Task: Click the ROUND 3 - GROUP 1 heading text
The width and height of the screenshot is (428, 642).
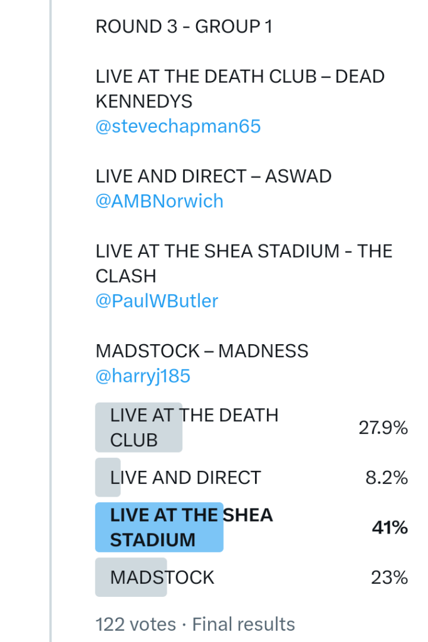Action: point(184,27)
